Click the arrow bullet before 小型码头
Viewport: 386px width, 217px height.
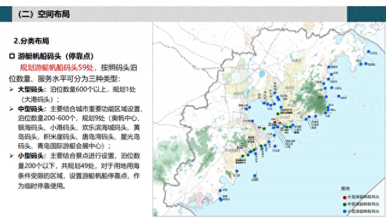click(11, 156)
